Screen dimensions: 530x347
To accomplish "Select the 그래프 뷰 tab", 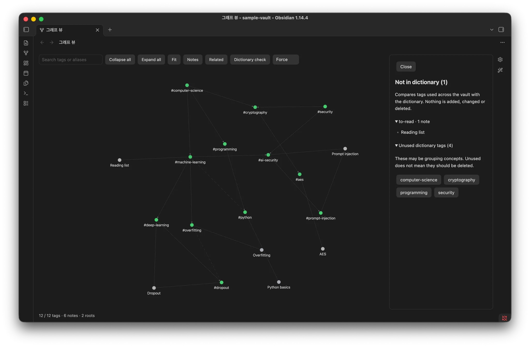I will (69, 30).
